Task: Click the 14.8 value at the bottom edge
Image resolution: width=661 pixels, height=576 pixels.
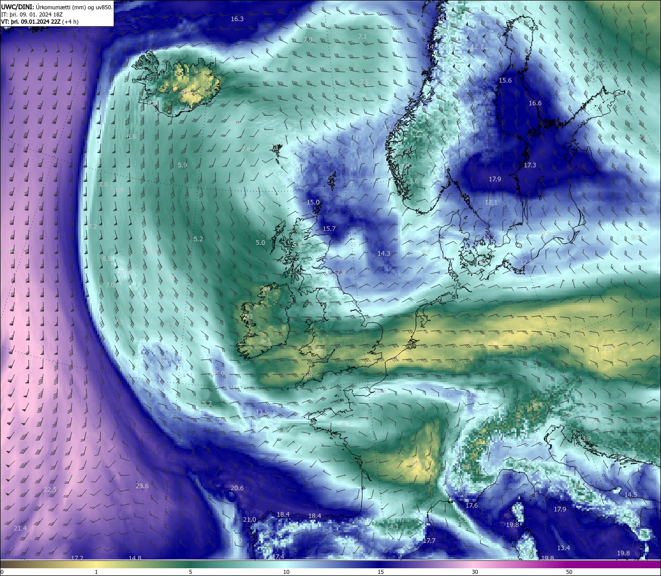Action: point(135,558)
